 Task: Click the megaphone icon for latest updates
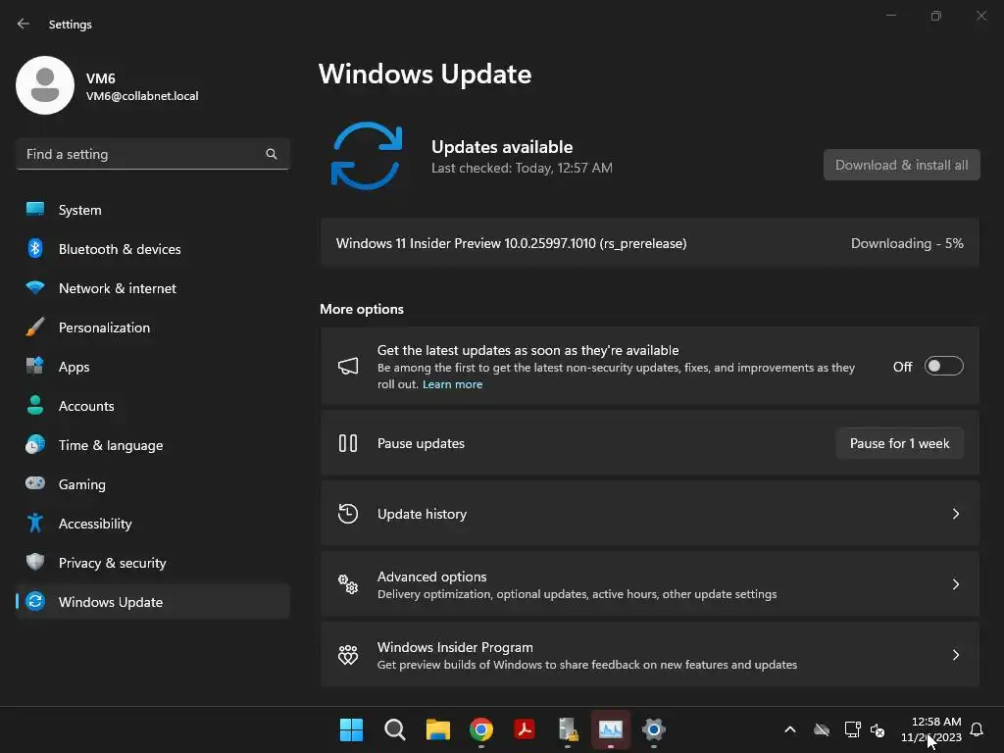(x=348, y=367)
